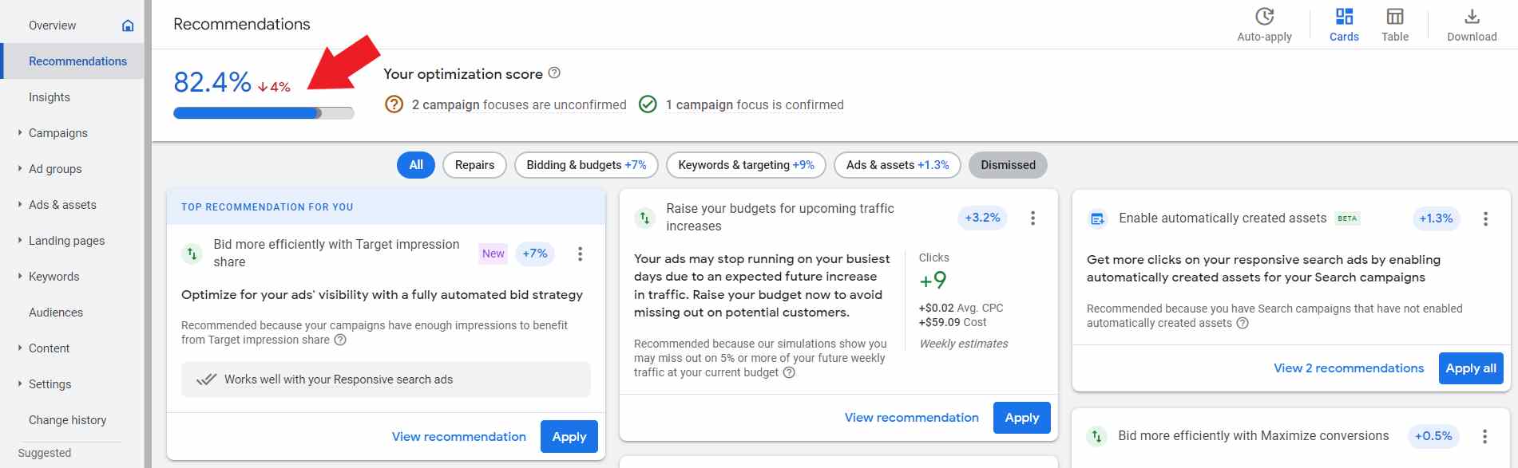Open three-dot menu on Target impression share card

[x=580, y=254]
